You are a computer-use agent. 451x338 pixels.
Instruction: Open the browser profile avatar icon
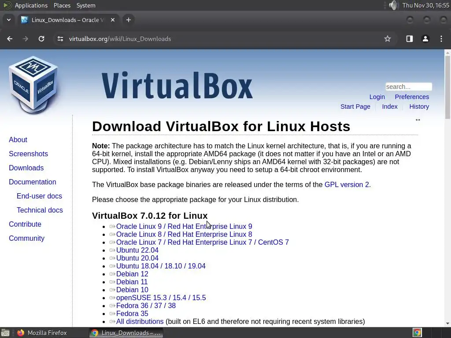click(x=425, y=39)
